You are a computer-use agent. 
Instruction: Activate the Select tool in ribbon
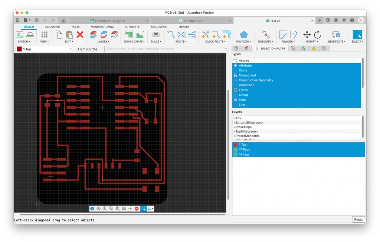tap(357, 35)
